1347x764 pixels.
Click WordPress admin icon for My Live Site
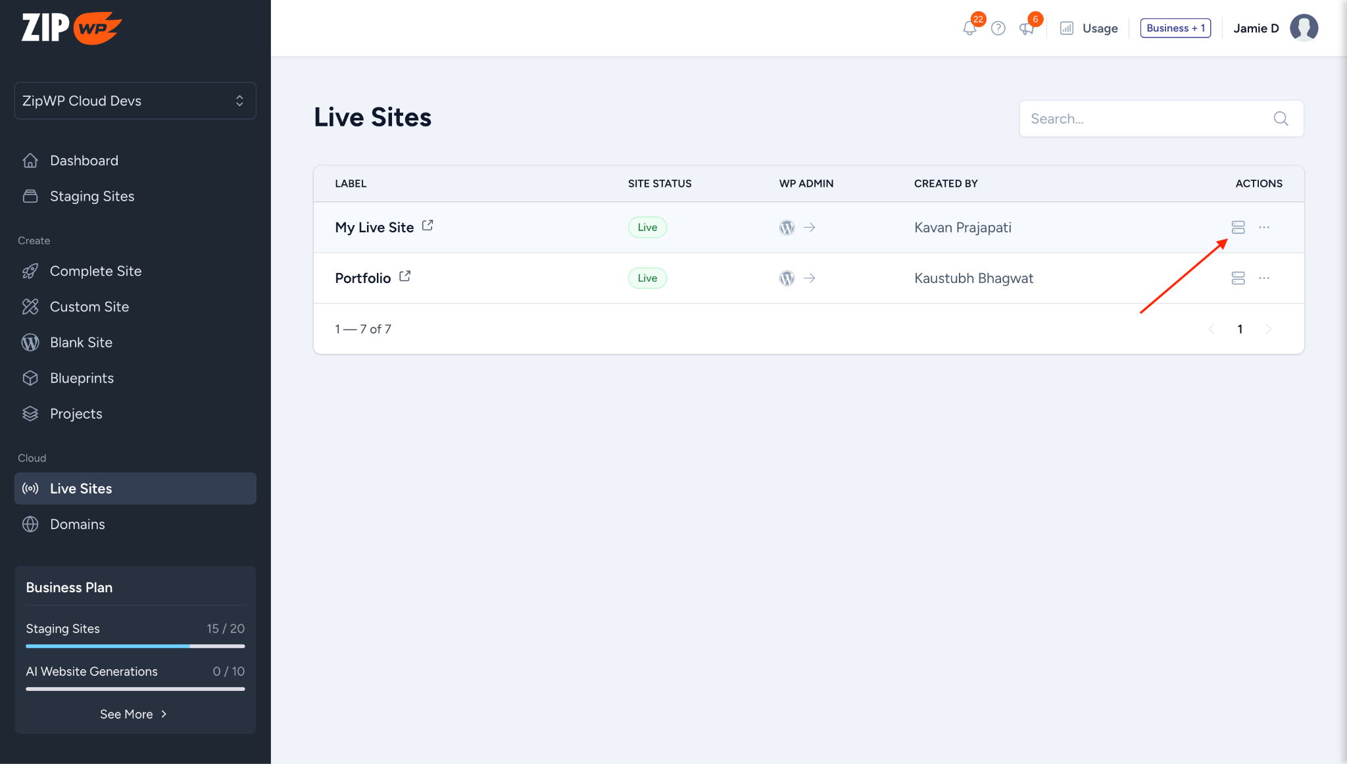click(x=787, y=228)
